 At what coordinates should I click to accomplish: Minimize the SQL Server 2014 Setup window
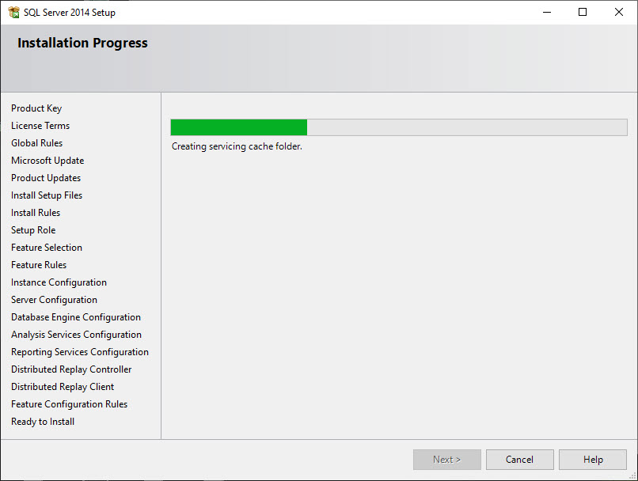547,12
